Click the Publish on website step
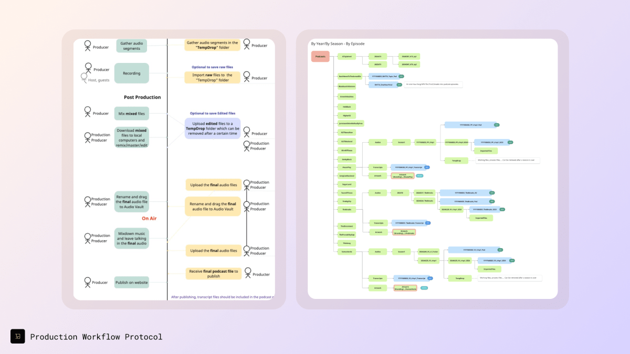This screenshot has width=630, height=354. click(x=132, y=282)
